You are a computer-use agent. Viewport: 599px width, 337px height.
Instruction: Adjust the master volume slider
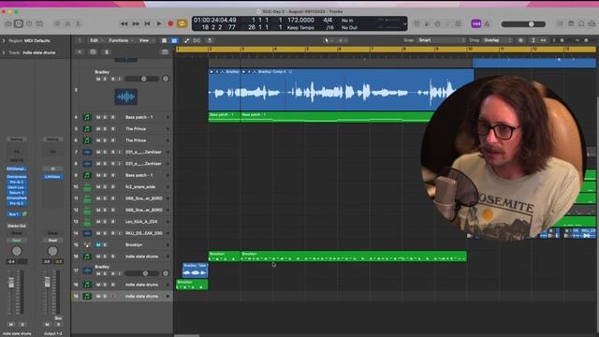coord(523,24)
